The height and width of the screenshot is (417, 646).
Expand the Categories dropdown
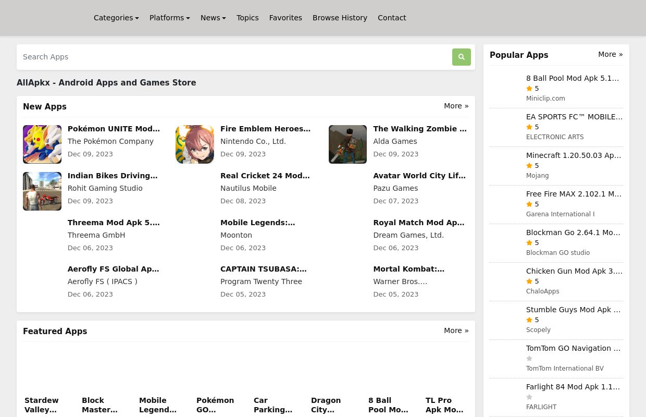pos(116,18)
